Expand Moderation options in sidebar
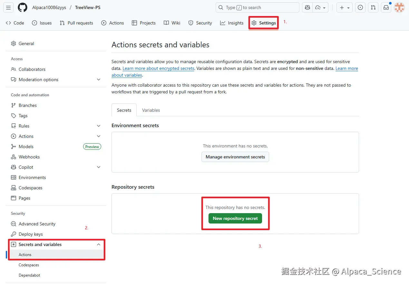 pyautogui.click(x=99, y=80)
